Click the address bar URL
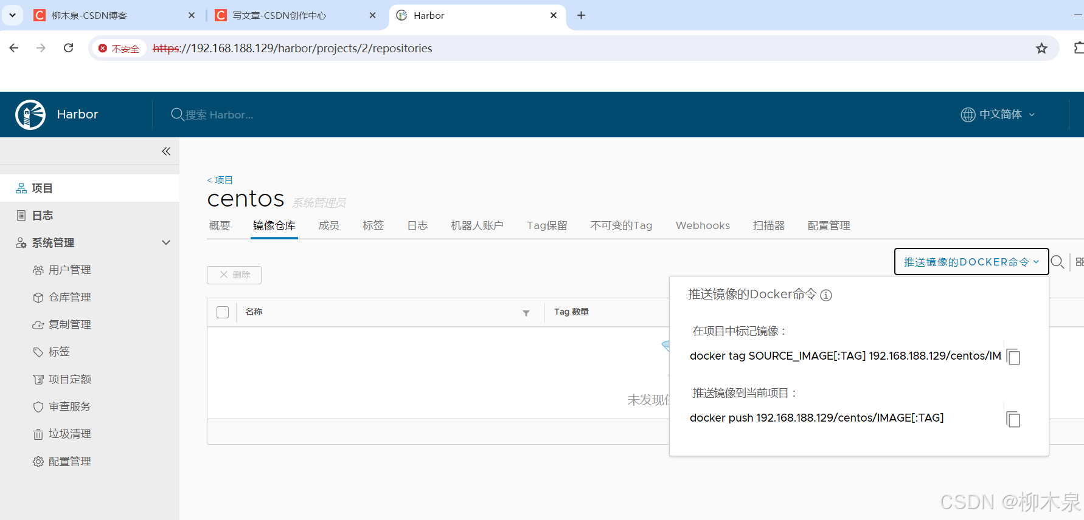 pos(293,48)
